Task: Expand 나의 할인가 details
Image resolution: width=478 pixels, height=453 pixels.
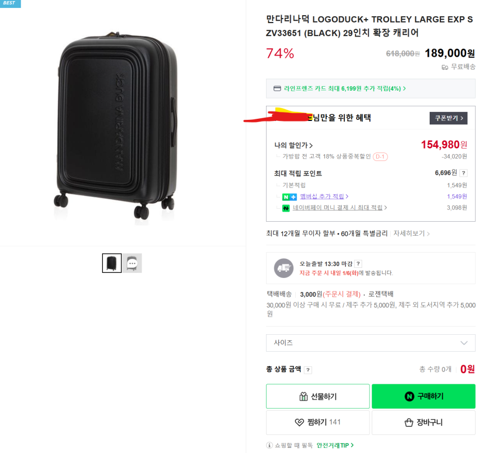Action: click(294, 145)
